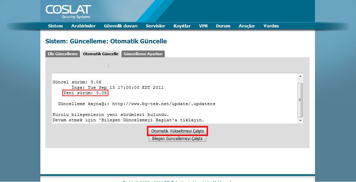
Task: Open the Durum menu
Action: point(223,26)
